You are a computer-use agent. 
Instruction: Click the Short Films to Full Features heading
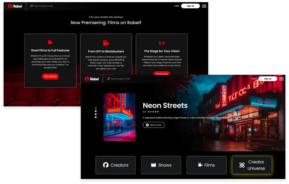click(x=50, y=50)
